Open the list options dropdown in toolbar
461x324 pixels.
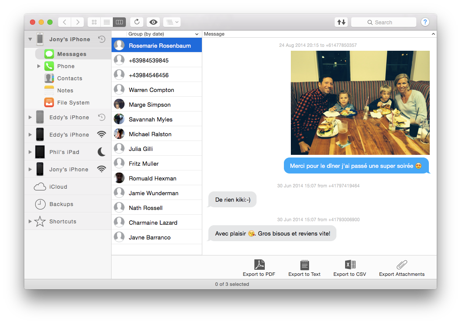click(x=172, y=22)
